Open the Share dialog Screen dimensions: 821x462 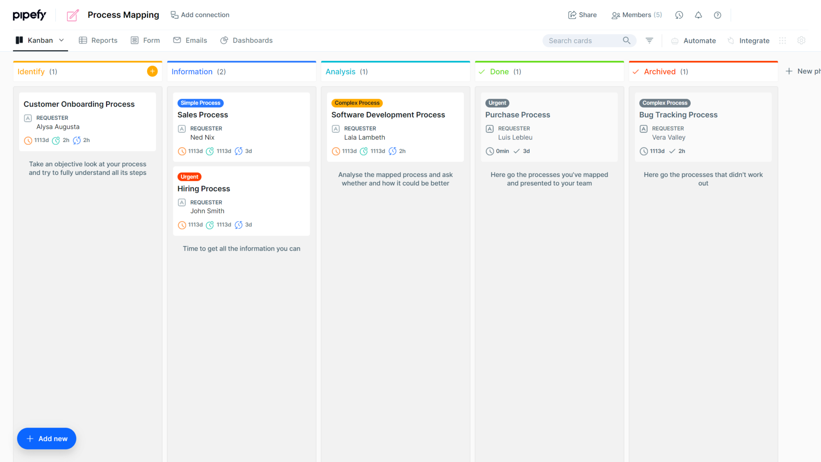582,15
